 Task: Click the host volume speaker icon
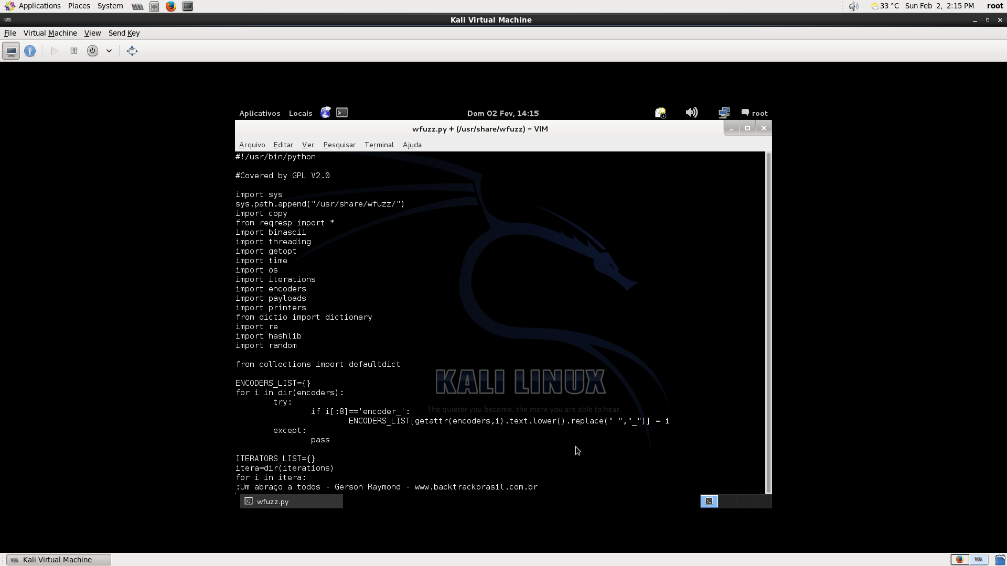pos(854,6)
